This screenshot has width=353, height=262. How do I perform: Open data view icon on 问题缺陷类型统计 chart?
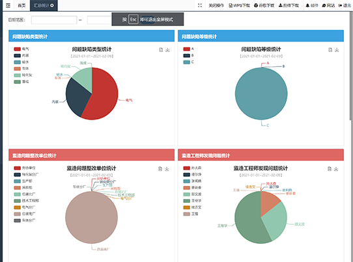tap(161, 50)
